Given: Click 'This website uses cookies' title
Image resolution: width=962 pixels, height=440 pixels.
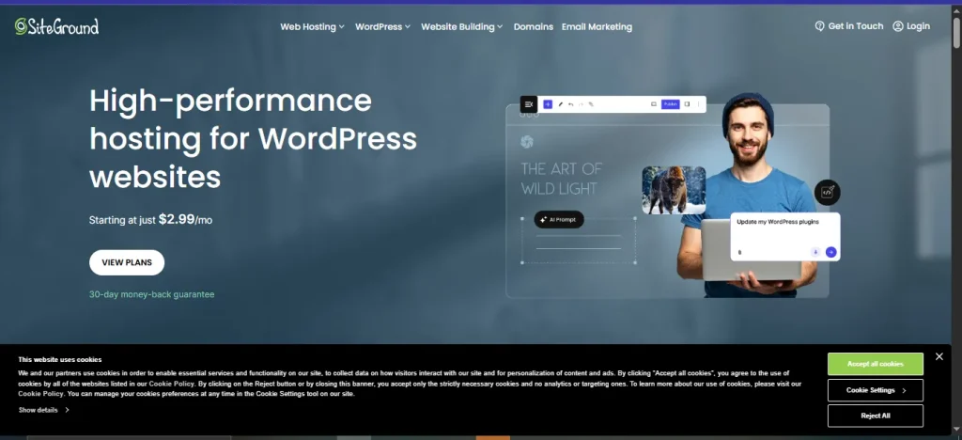Looking at the screenshot, I should (59, 359).
